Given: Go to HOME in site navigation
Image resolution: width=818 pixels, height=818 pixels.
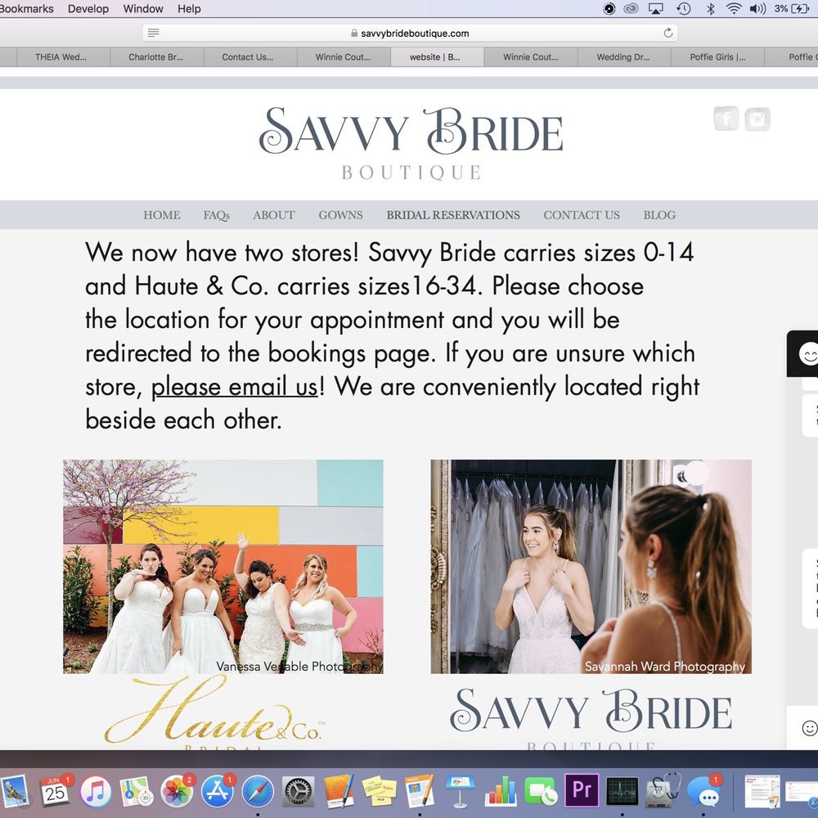Looking at the screenshot, I should (162, 215).
